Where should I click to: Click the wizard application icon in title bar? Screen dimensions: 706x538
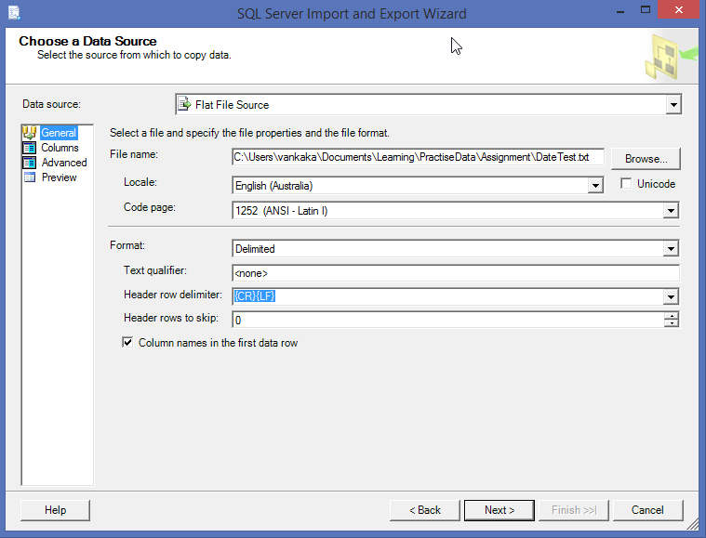[x=14, y=13]
